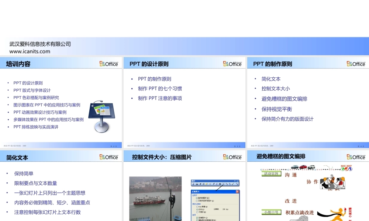Click the Office logo on 培训内容 slide
The width and height of the screenshot is (369, 221).
[109, 64]
